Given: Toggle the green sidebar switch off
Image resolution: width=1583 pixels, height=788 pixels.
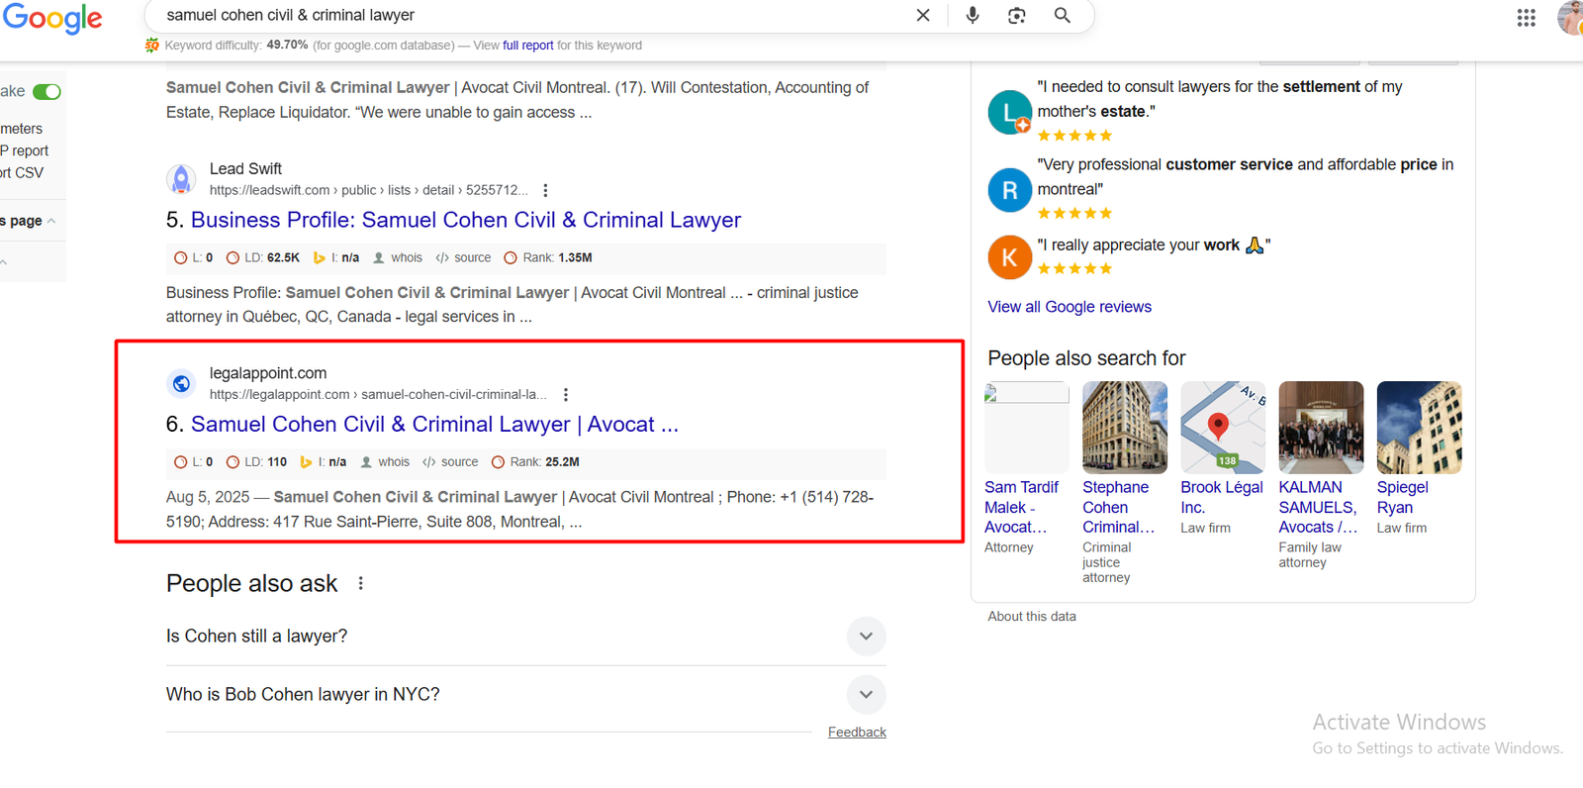Looking at the screenshot, I should [47, 92].
